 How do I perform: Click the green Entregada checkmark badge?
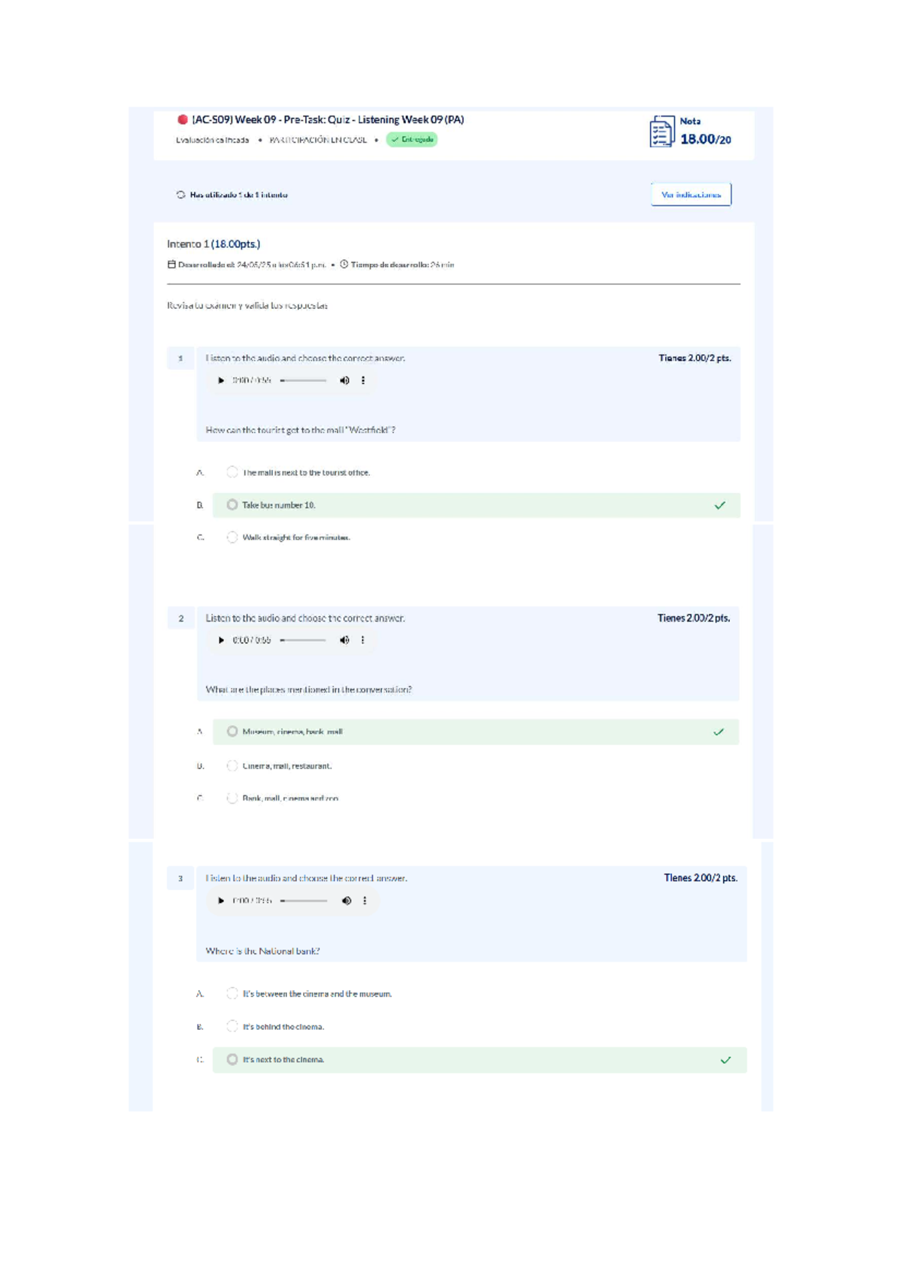[x=410, y=139]
